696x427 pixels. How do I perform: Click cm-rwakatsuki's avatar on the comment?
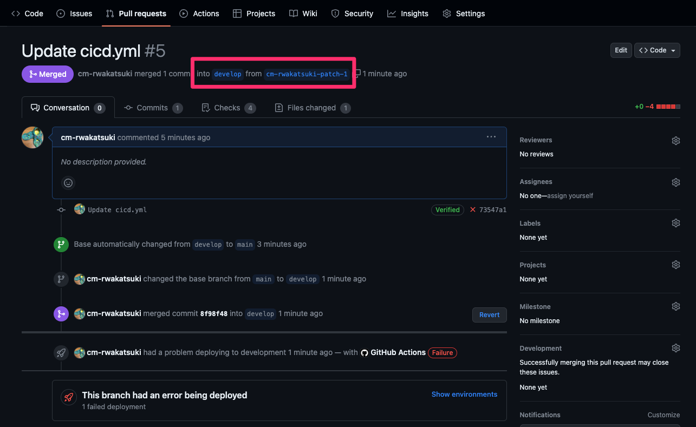[x=32, y=137]
